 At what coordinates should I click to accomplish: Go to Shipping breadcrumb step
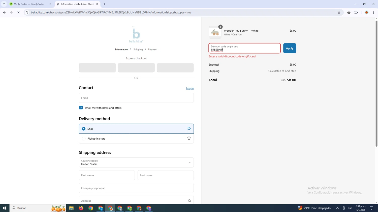click(x=138, y=49)
